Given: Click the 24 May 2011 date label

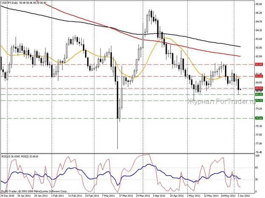Looking at the screenshot, I should point(228,196).
